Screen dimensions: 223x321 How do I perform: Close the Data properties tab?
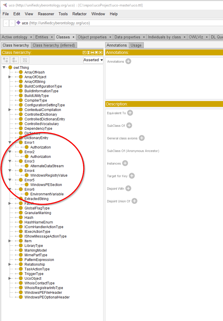tap(144, 37)
